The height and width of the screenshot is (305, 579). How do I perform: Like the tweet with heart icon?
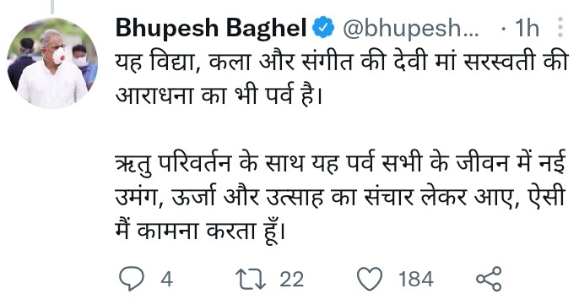click(x=370, y=279)
